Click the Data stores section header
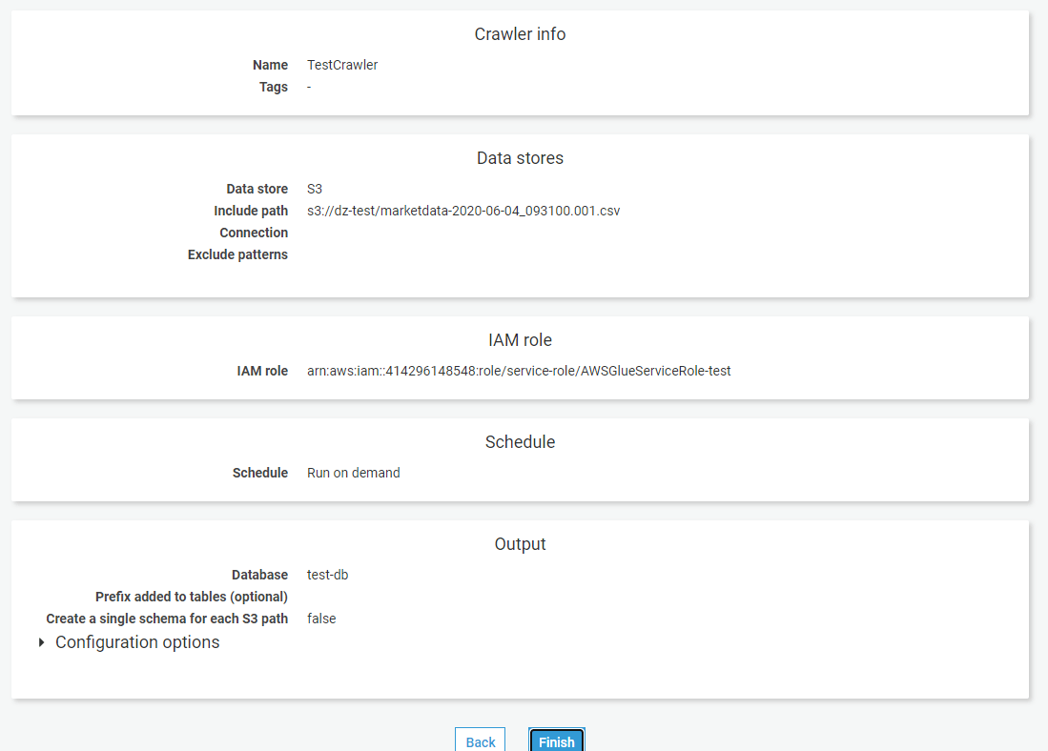Image resolution: width=1048 pixels, height=751 pixels. click(x=520, y=158)
